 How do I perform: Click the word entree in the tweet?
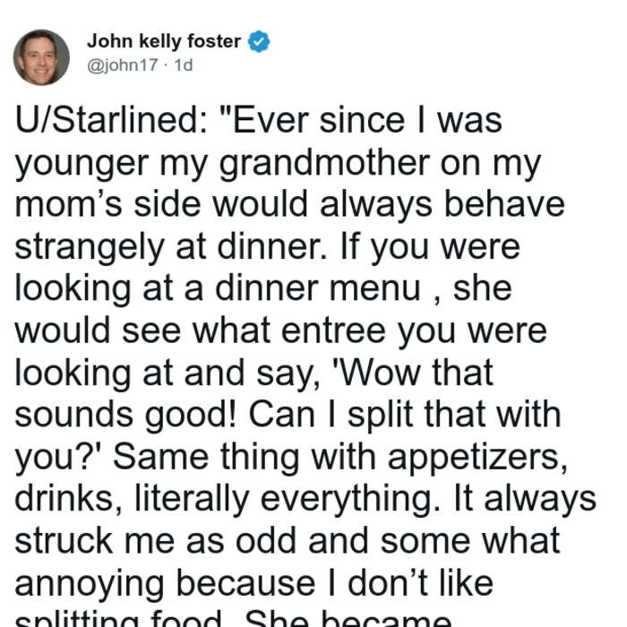tap(333, 331)
